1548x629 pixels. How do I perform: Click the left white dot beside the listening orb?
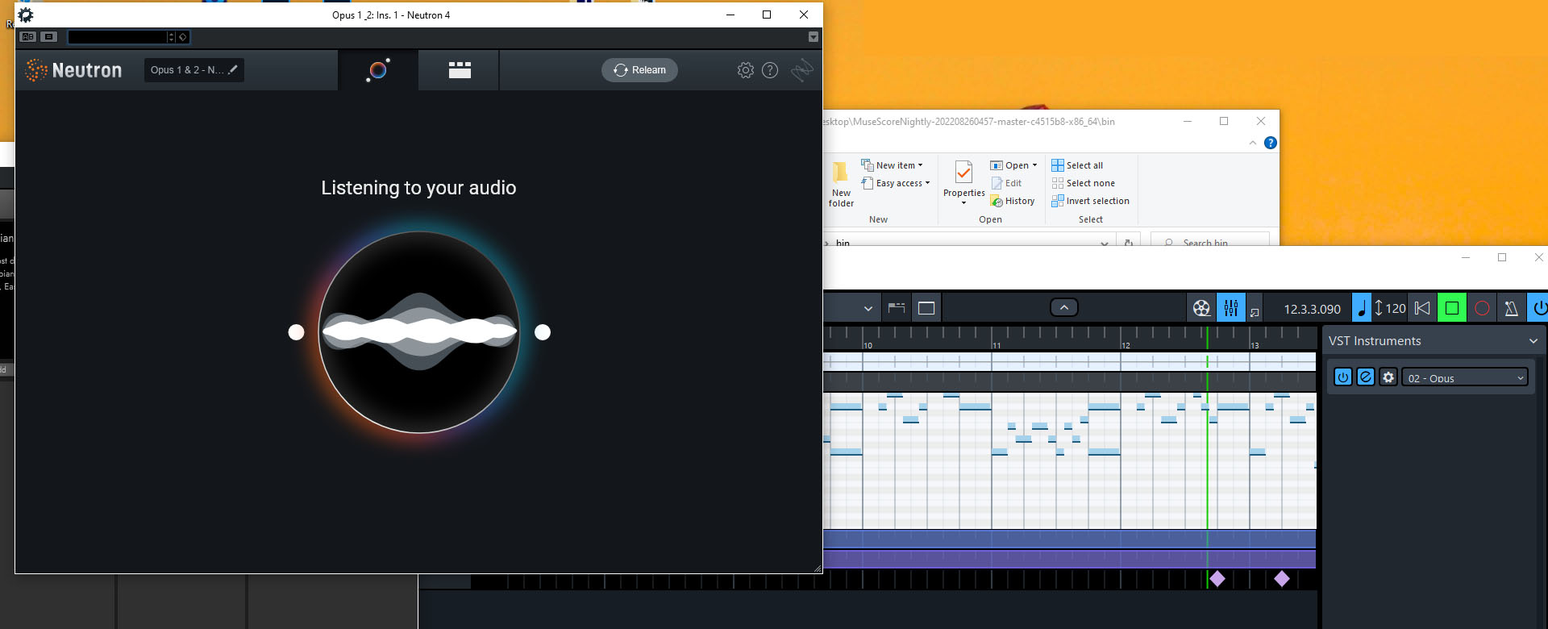pyautogui.click(x=297, y=332)
